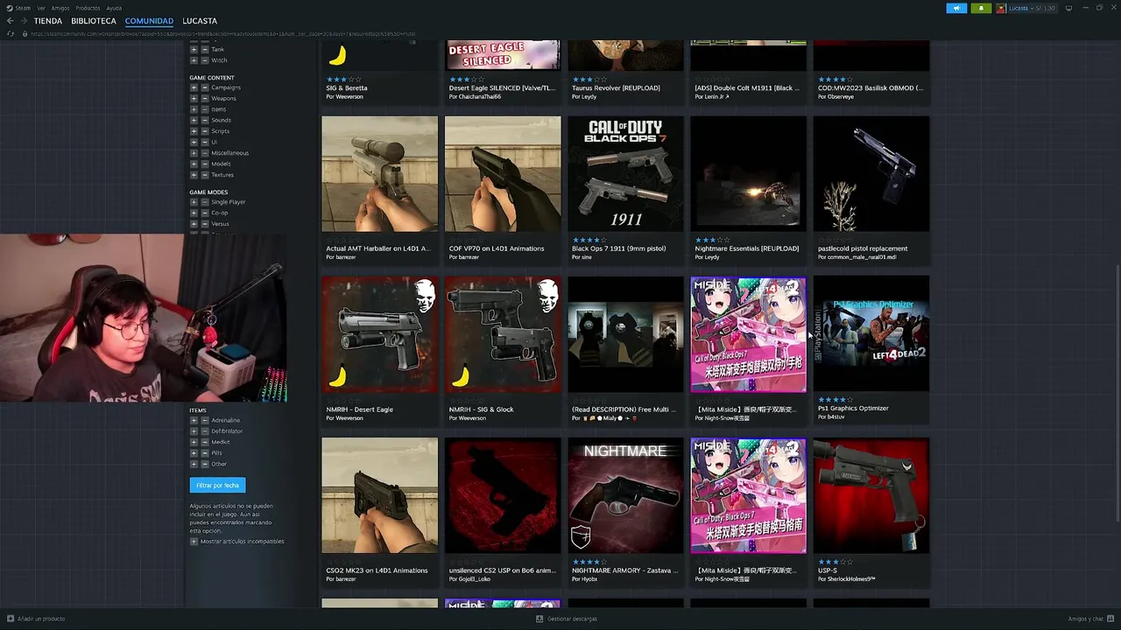
Task: Switch to the BIBLIOTECA tab
Action: point(94,21)
